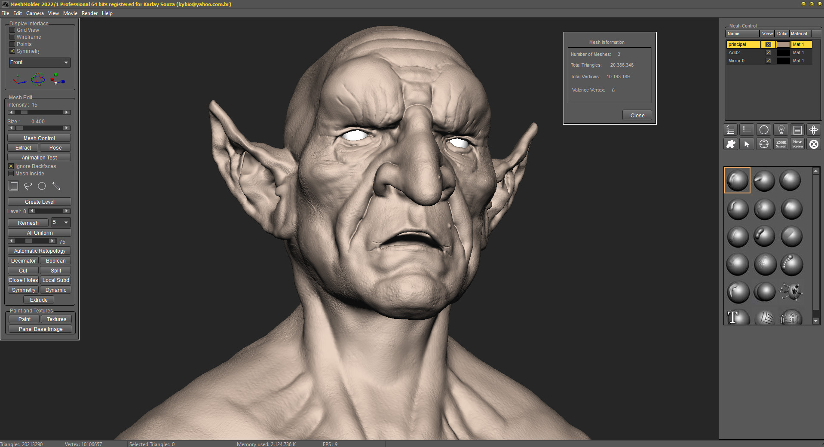Viewport: 824px width, 447px height.
Task: Select the principal row in the mesh list
Action: click(769, 44)
